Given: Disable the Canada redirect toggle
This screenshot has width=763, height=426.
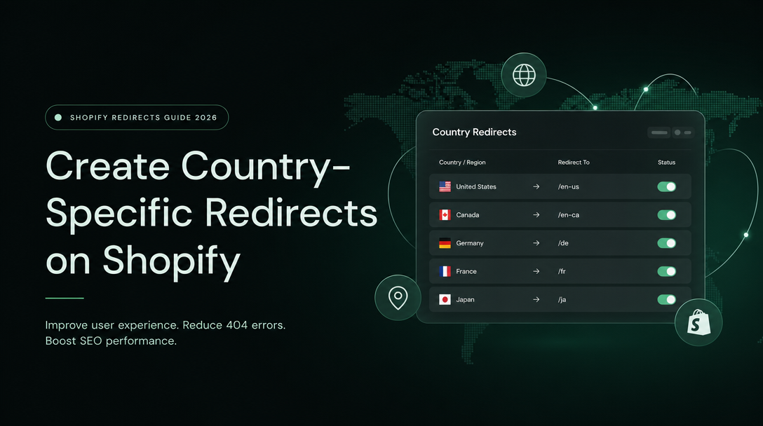Looking at the screenshot, I should tap(667, 215).
